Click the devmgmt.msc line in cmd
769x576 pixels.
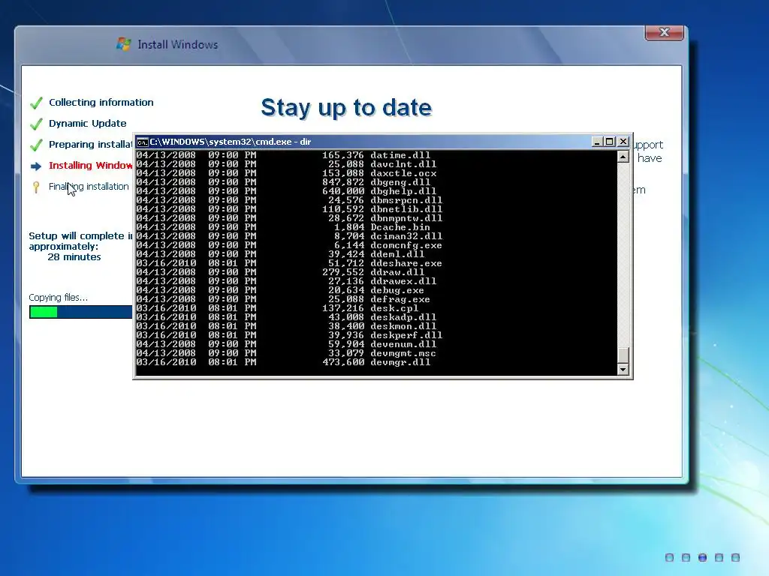[x=286, y=354]
